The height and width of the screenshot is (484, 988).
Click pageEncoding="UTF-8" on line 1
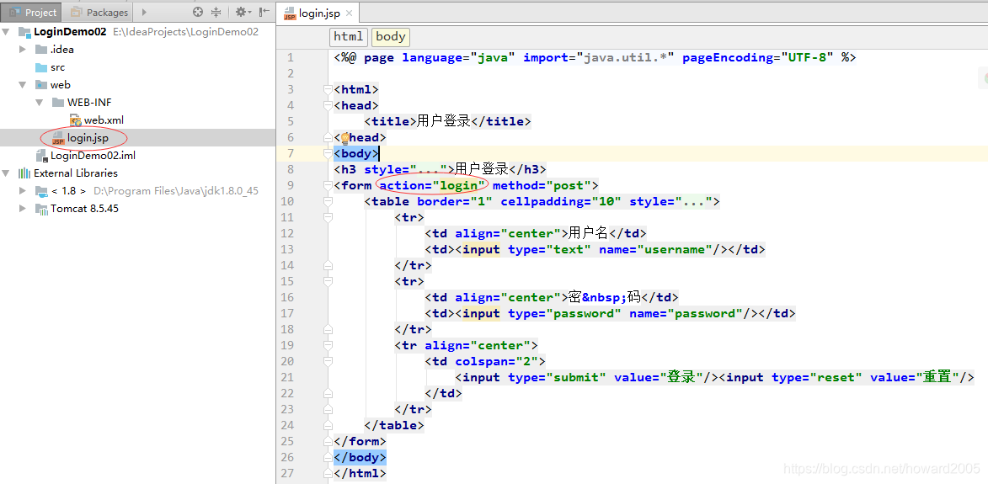point(758,57)
